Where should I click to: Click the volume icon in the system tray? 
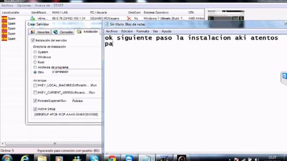(x=257, y=160)
